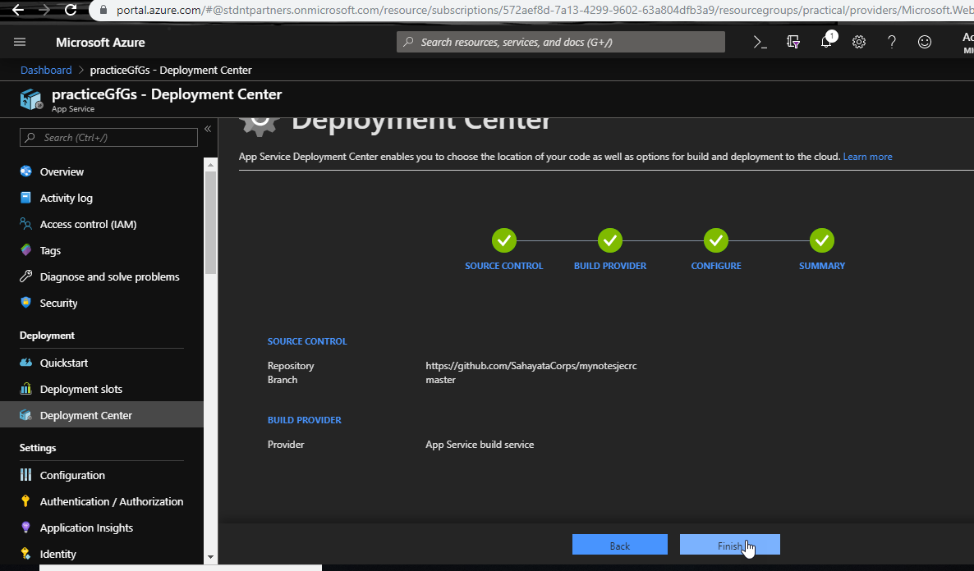The height and width of the screenshot is (571, 974).
Task: Open the Feedback smiley icon
Action: [924, 42]
